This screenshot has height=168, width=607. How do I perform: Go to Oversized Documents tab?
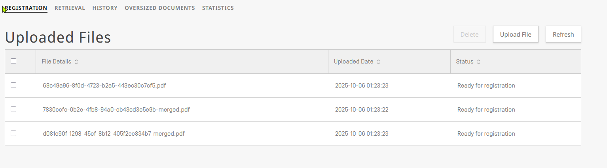[x=159, y=8]
